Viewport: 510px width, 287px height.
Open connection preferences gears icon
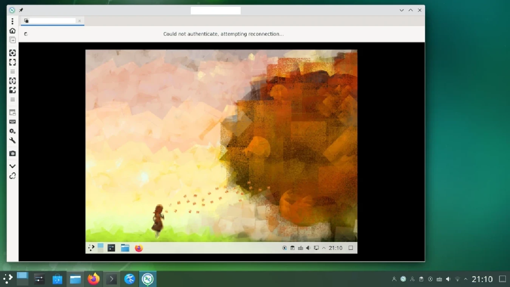click(x=12, y=131)
